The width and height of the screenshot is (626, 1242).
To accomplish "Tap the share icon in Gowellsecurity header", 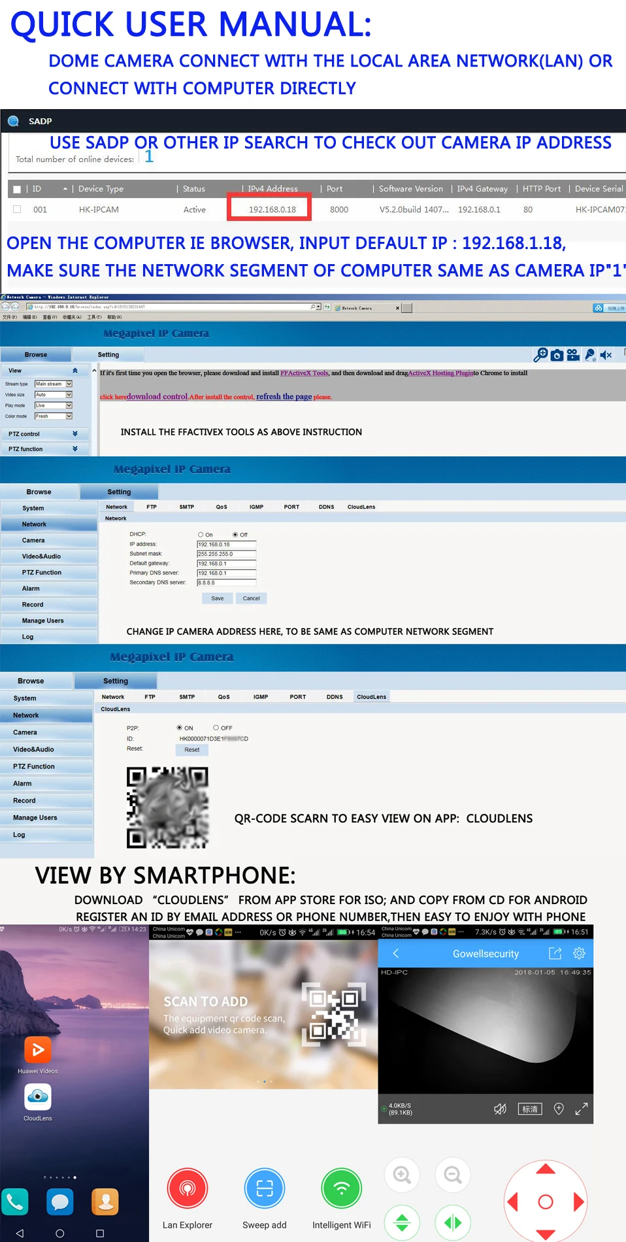I will [555, 953].
